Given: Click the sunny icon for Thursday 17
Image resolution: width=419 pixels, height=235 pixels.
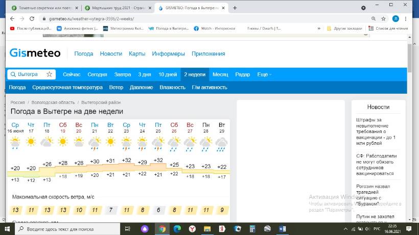Looking at the screenshot, I should coord(31,142).
